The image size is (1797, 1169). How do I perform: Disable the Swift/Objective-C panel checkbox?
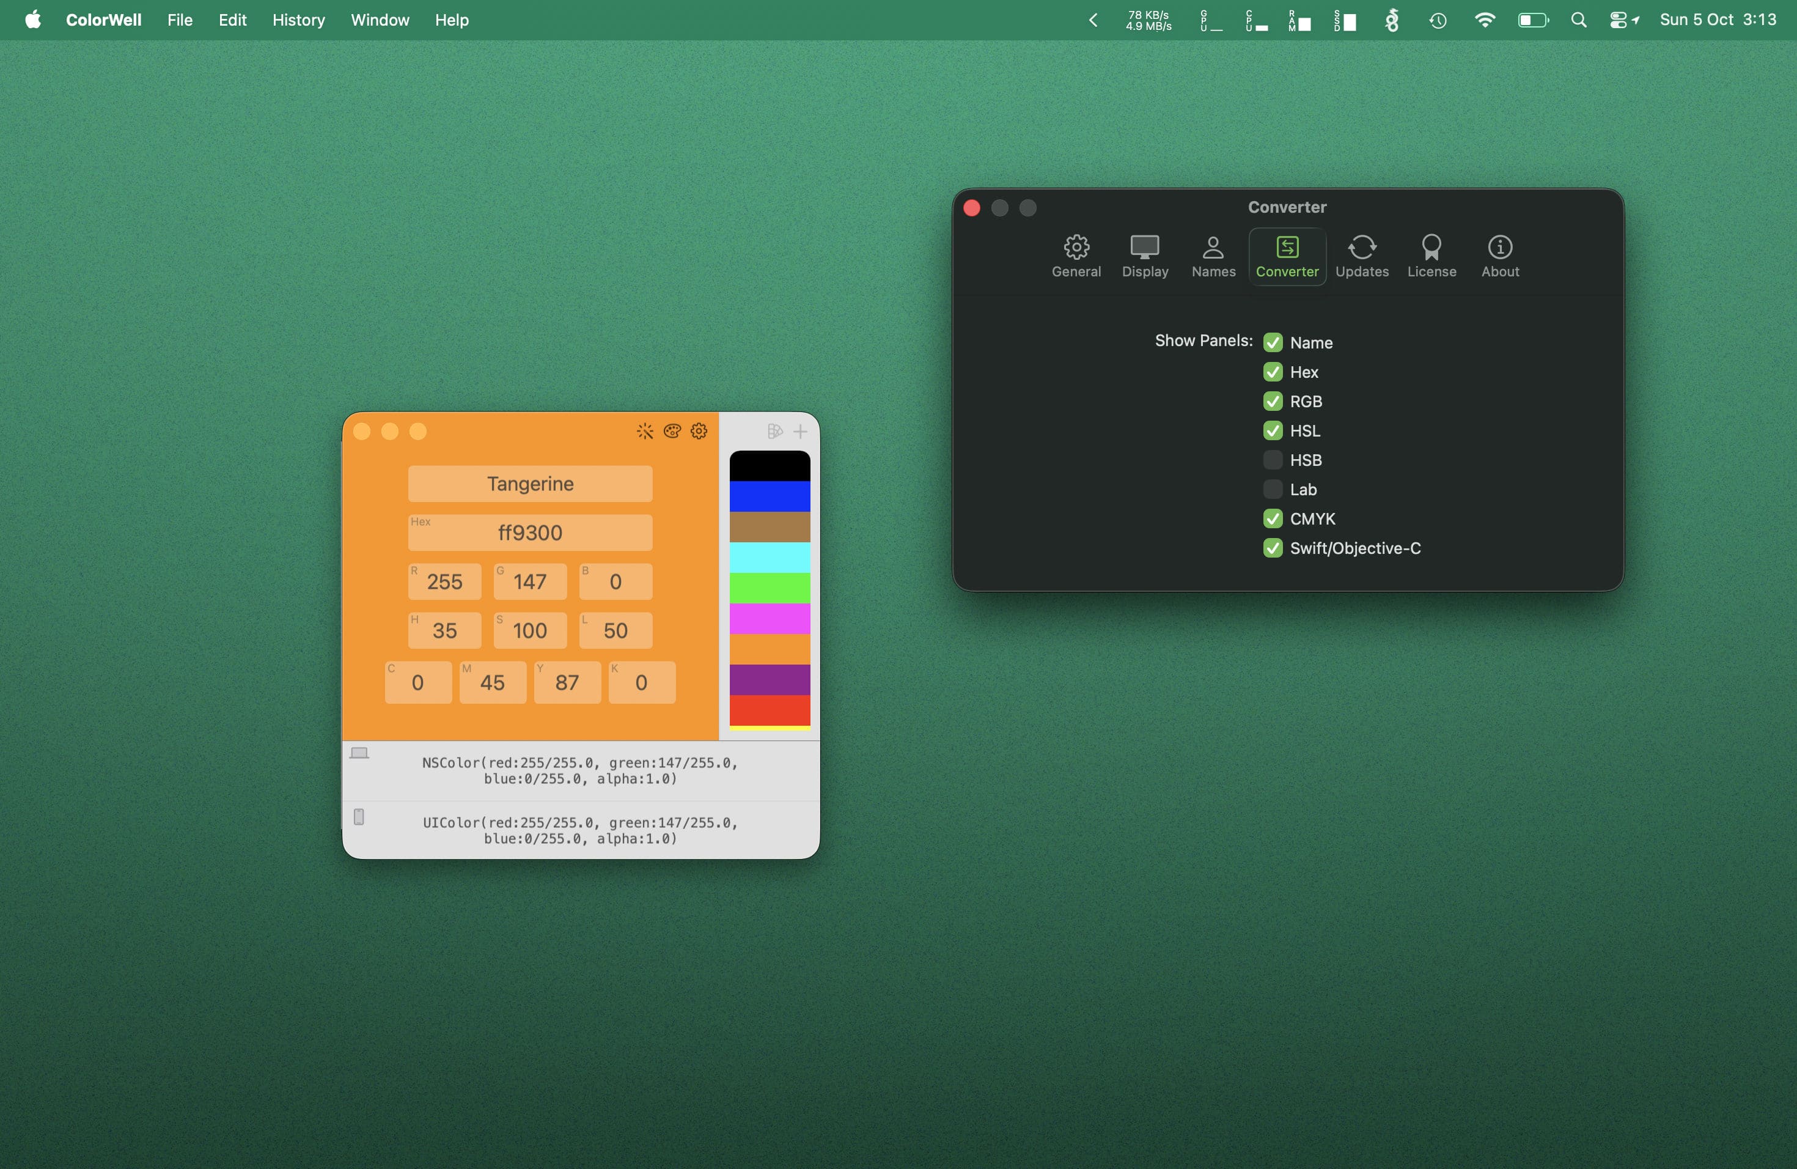click(x=1273, y=548)
